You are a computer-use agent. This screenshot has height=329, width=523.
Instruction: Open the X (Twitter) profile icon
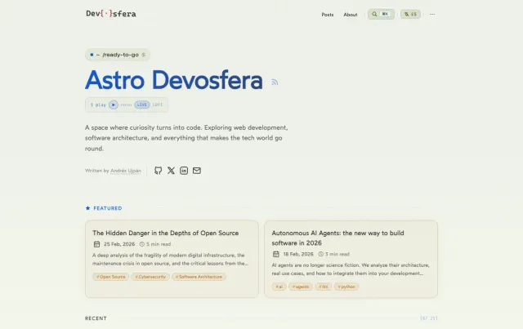point(171,171)
